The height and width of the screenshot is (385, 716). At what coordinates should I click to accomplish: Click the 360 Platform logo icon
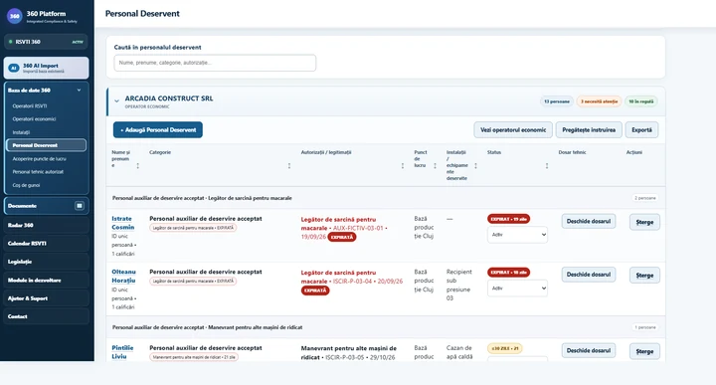pos(15,16)
